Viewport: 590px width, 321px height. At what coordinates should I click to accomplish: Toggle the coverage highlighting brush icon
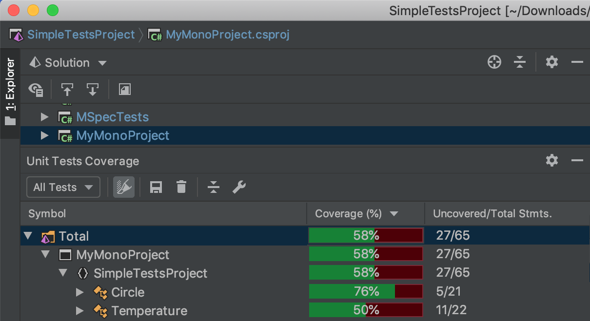[124, 187]
